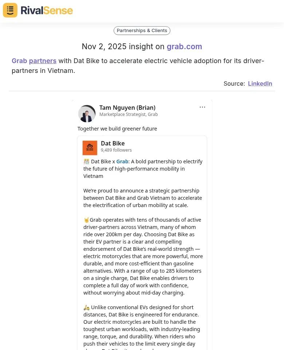Click the insight summary about electric vehicle adoption
Viewport: 284px width, 350px height.
(x=138, y=66)
